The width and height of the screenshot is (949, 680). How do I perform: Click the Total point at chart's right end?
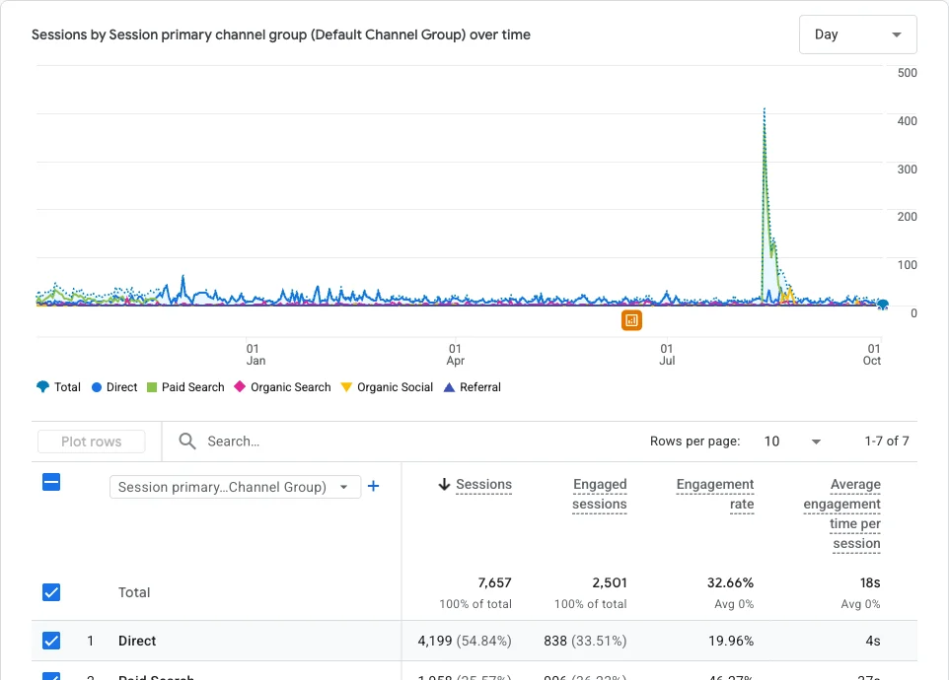(x=883, y=305)
